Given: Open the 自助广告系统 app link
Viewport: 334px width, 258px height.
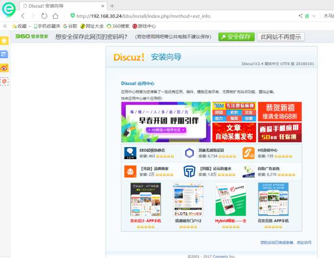Looking at the screenshot, I should click(269, 169).
